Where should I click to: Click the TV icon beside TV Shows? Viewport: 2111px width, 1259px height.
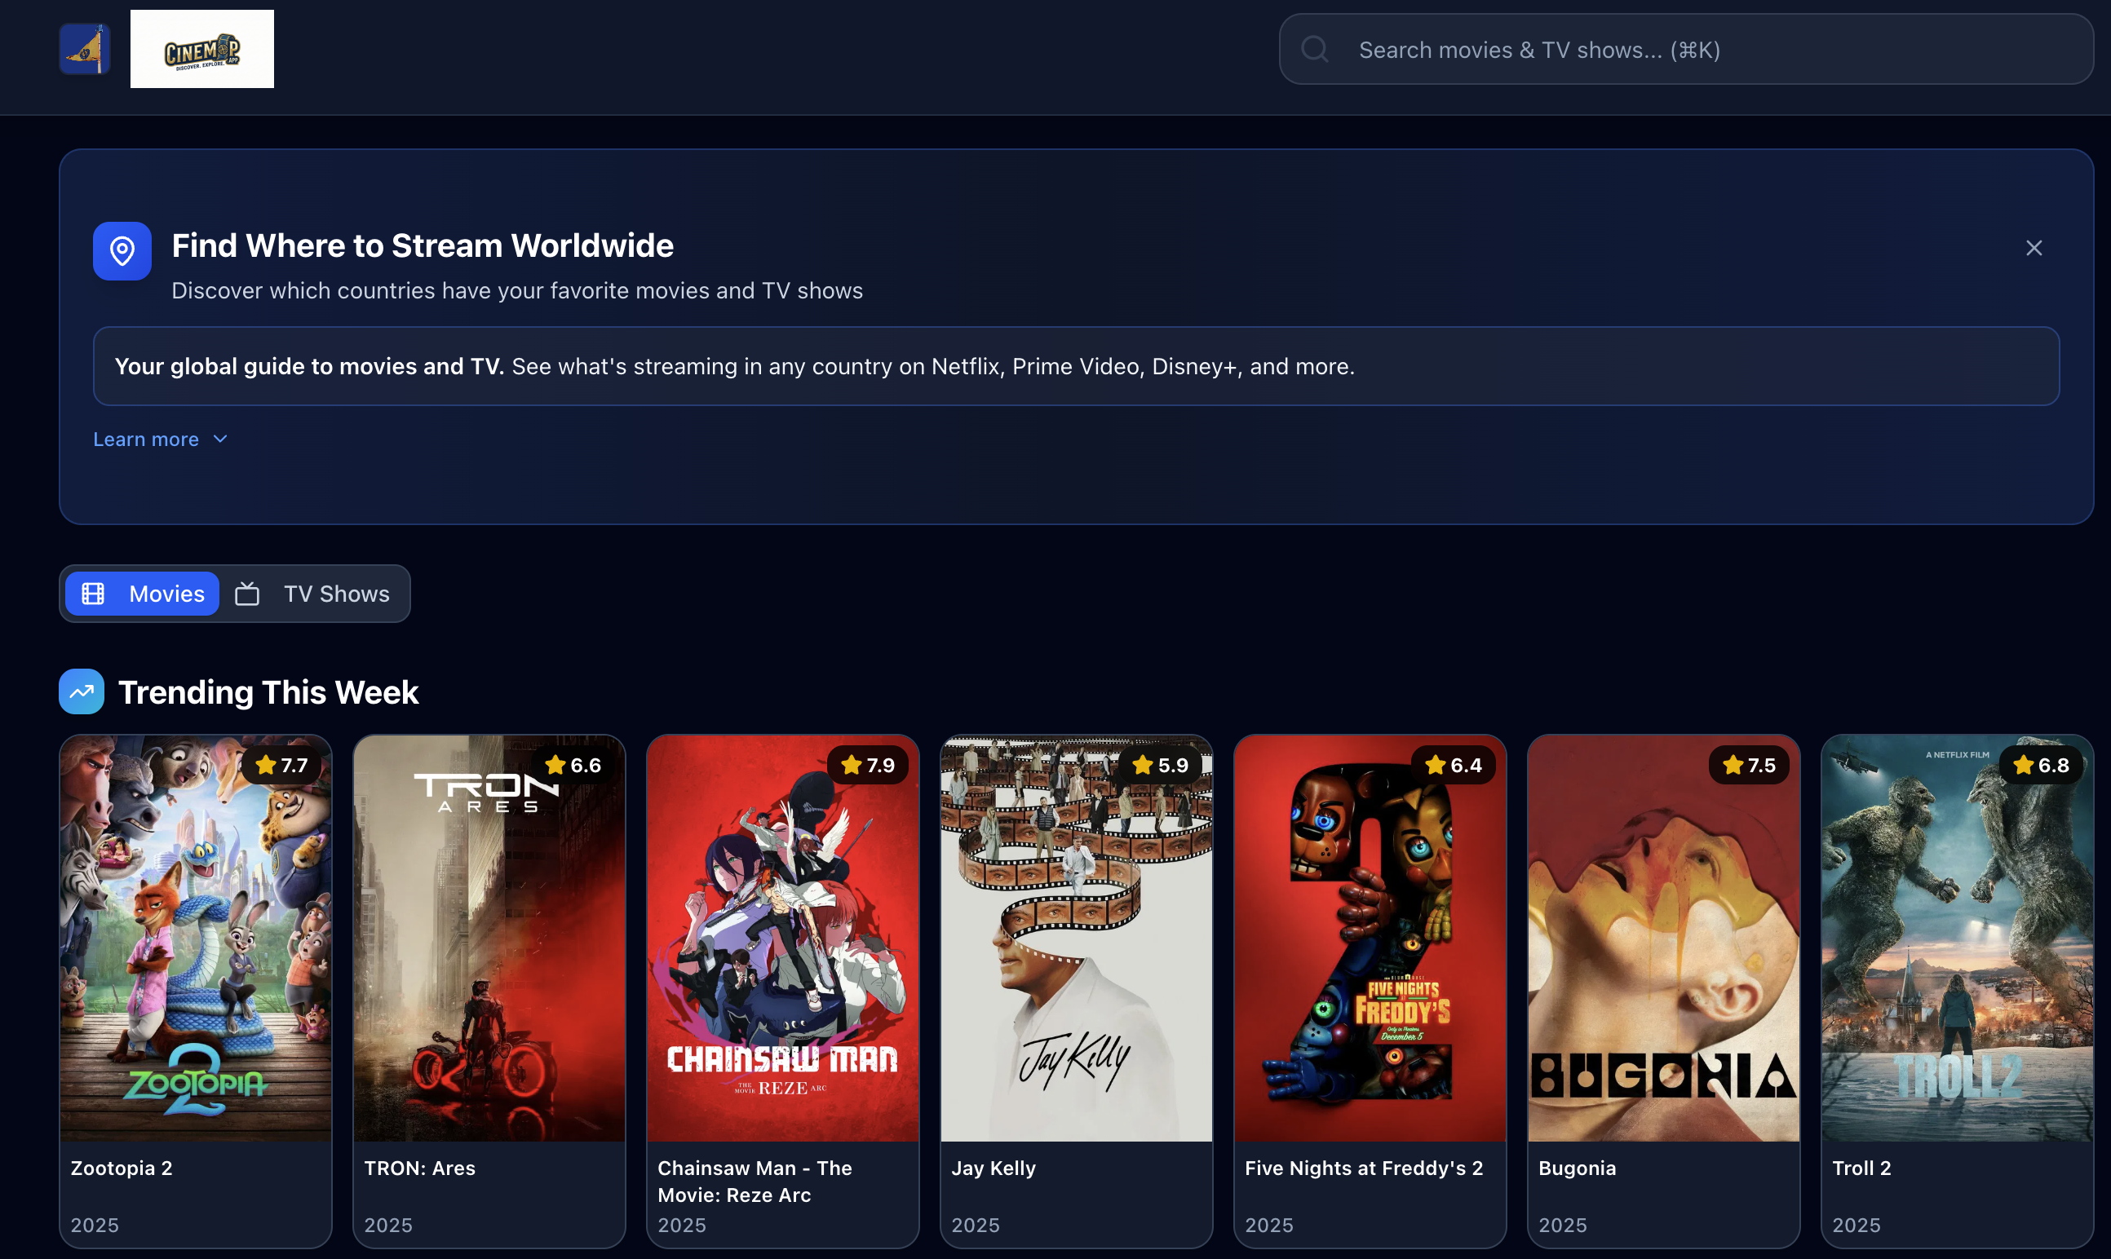pos(247,594)
